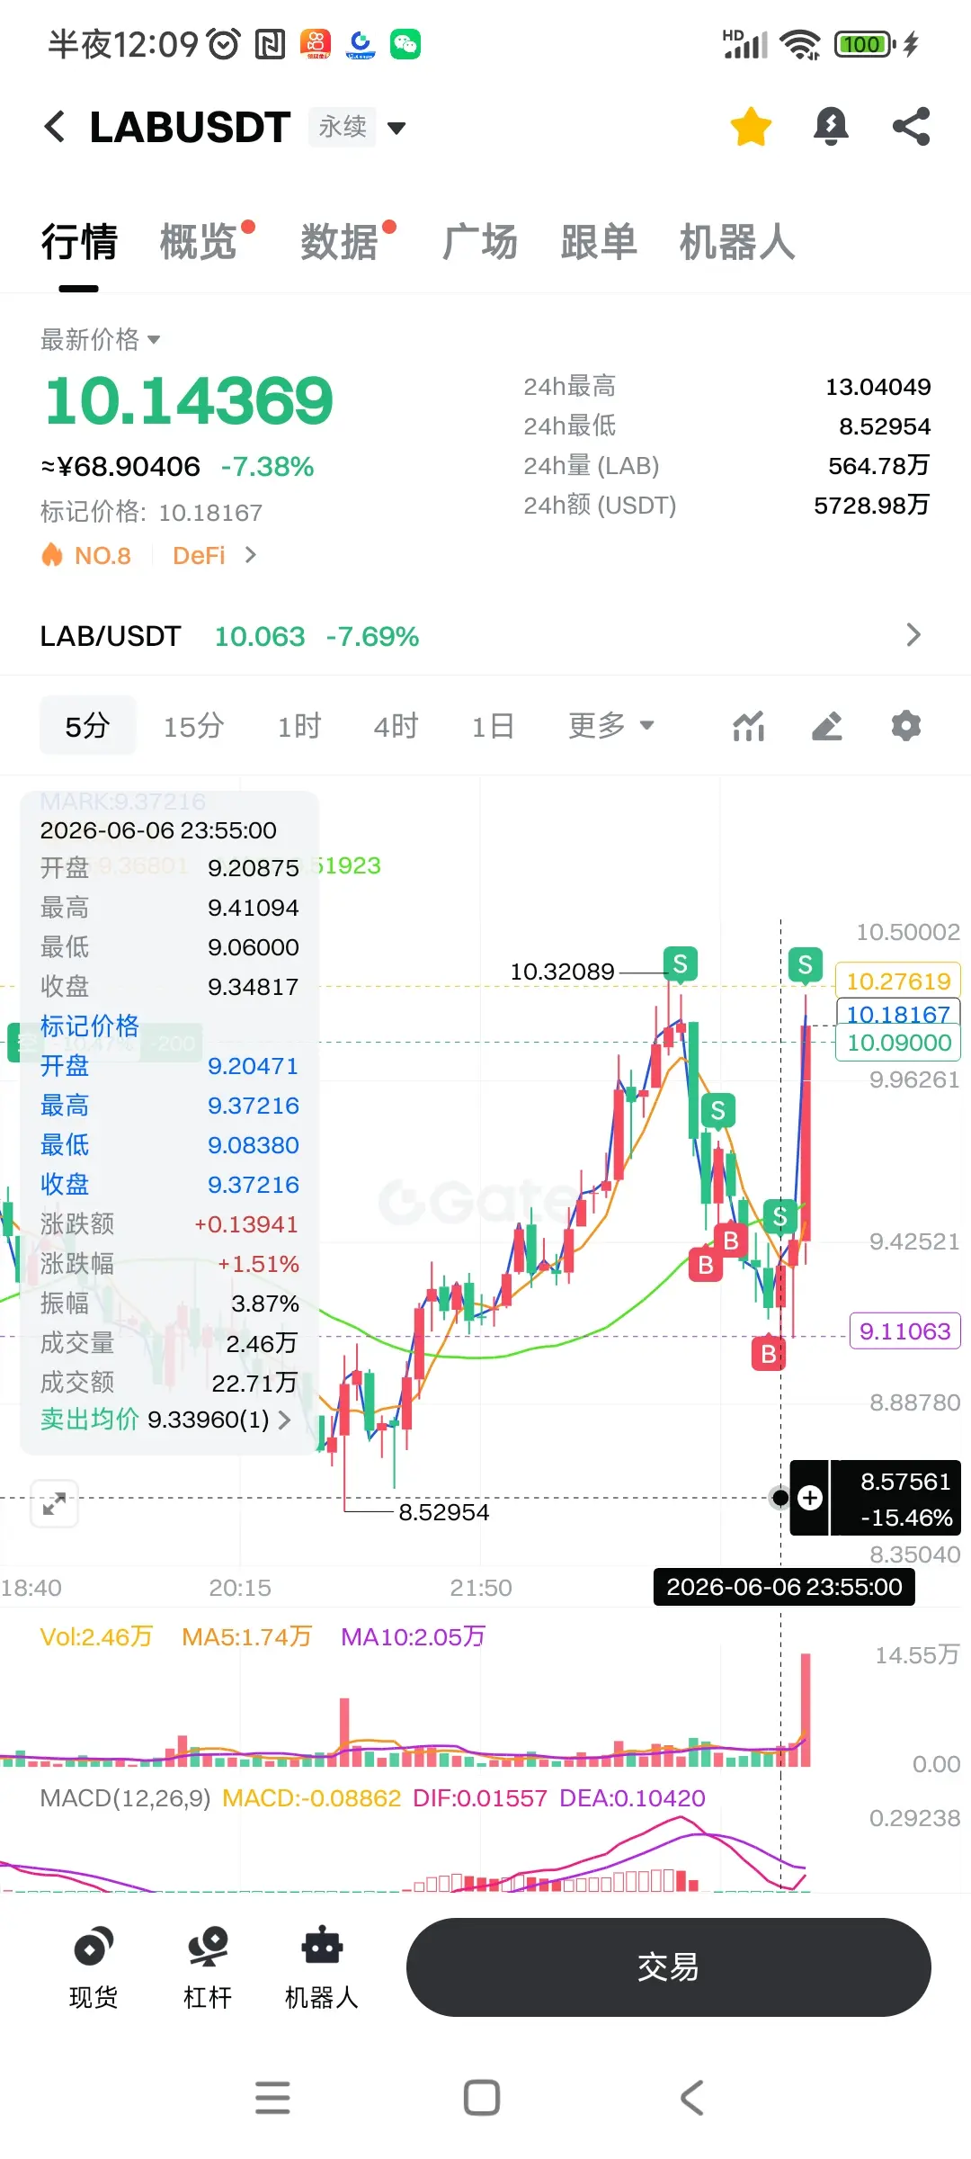Viewport: 971px width, 2159px height.
Task: Tap the MA10:2.05万 volume label
Action: click(x=413, y=1636)
